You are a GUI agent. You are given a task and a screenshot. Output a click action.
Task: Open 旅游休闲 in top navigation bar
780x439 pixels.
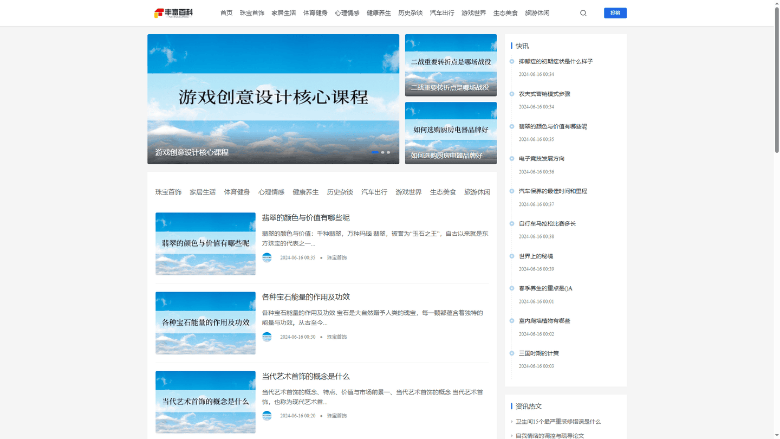pos(537,13)
